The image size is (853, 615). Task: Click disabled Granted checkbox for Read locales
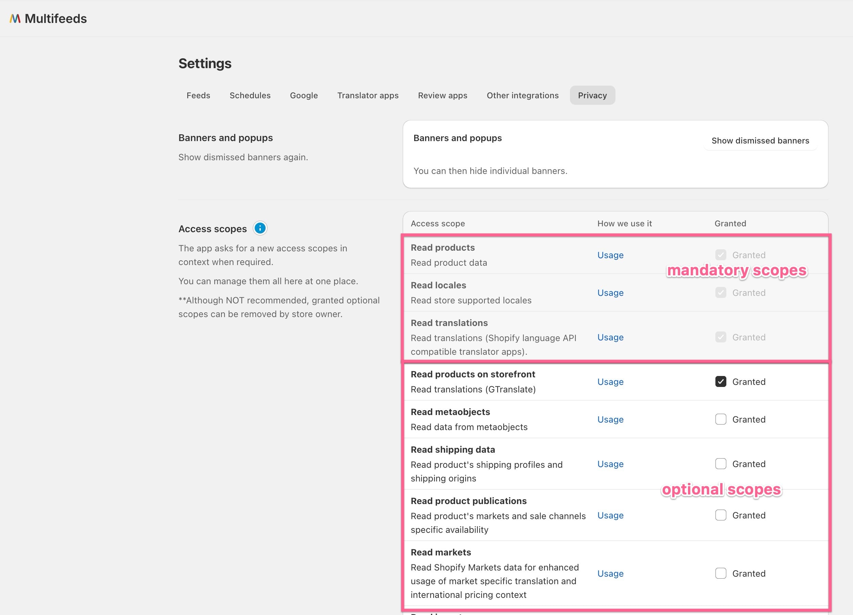pyautogui.click(x=721, y=293)
